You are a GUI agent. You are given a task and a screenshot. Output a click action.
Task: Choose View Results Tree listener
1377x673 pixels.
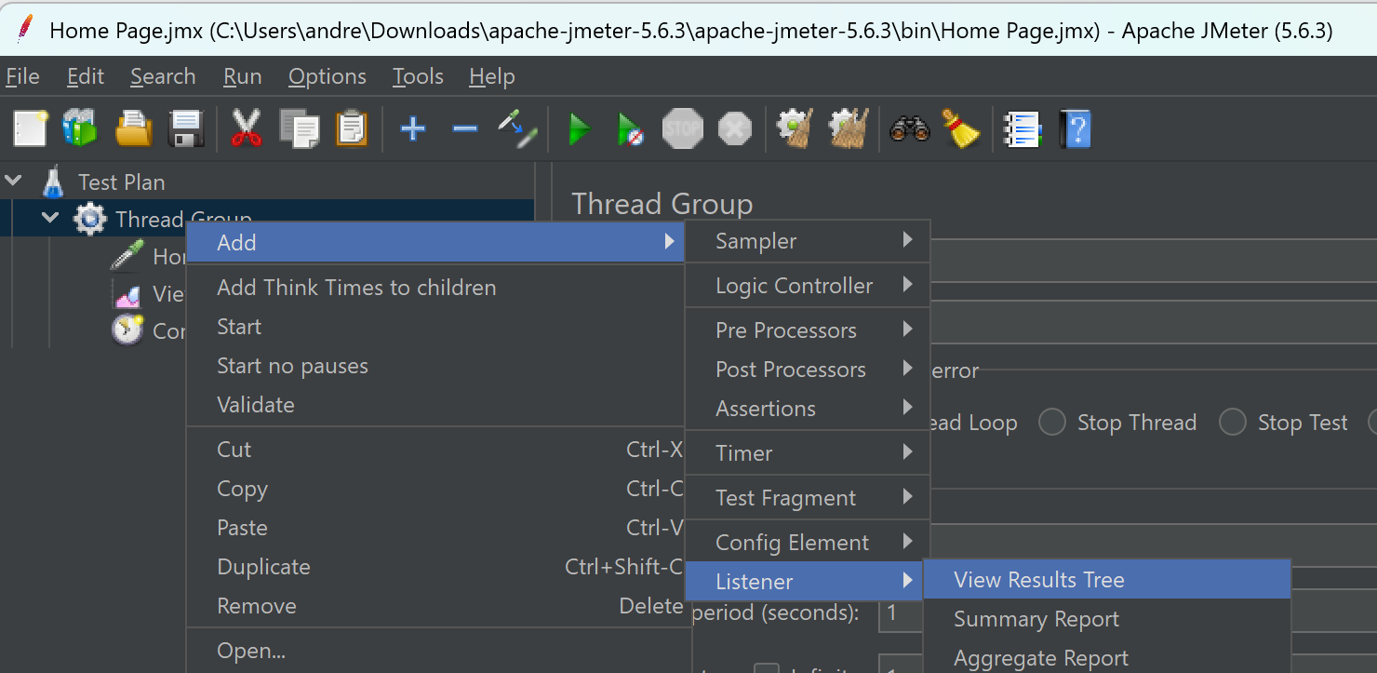1107,580
